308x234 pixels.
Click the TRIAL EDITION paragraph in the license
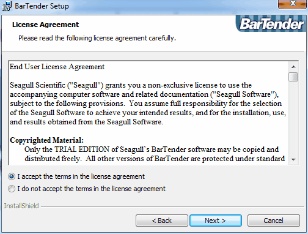coord(155,154)
